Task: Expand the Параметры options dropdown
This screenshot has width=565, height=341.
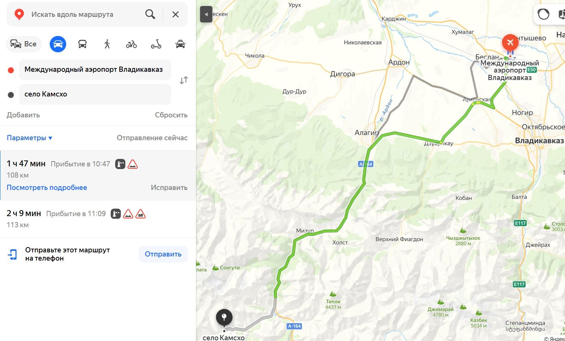Action: coord(30,138)
